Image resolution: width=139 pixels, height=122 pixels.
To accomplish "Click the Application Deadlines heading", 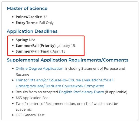I will point(32,31).
